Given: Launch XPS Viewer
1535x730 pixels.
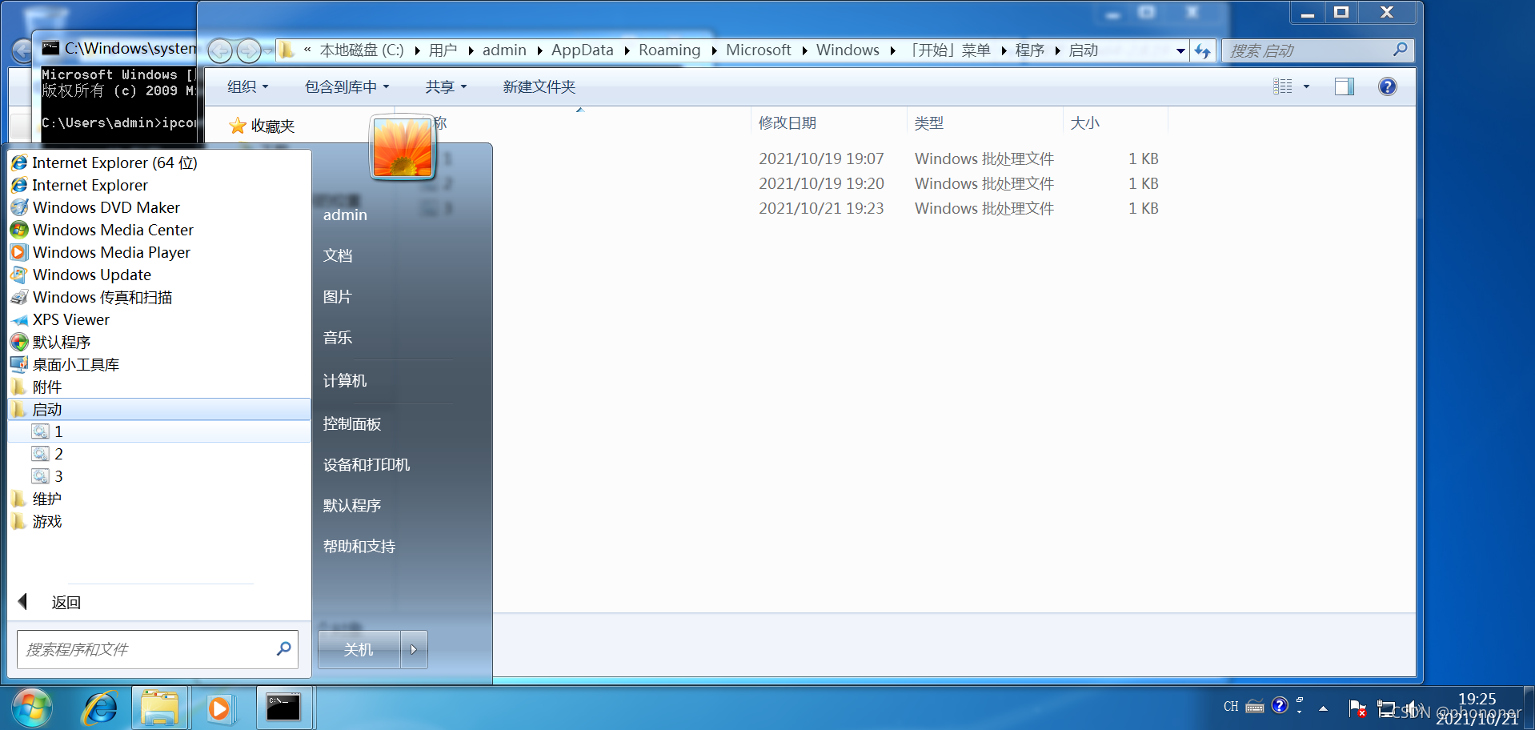Looking at the screenshot, I should pos(61,319).
